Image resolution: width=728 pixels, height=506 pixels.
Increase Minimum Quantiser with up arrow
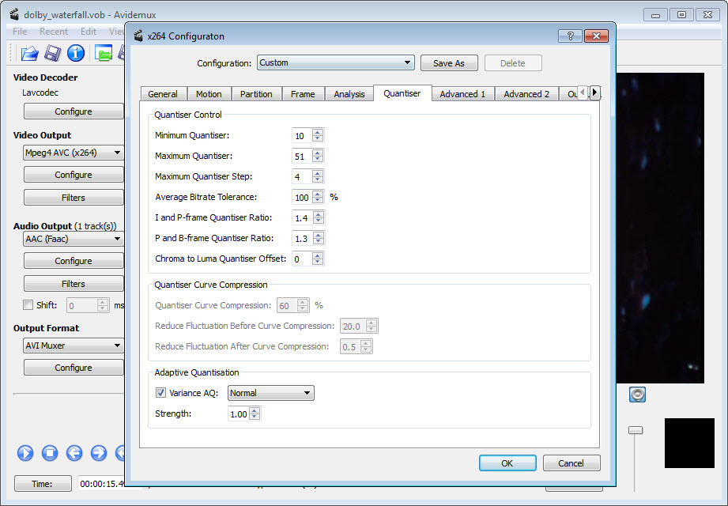click(318, 132)
